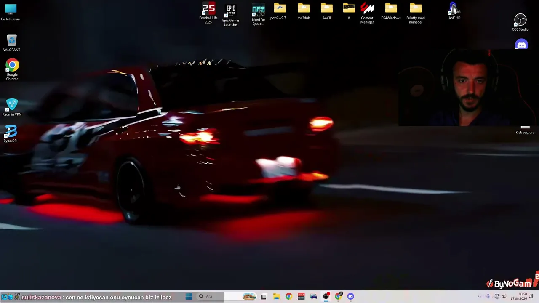539x303 pixels.
Task: Select the Need for Speed shortcut
Action: tap(259, 15)
